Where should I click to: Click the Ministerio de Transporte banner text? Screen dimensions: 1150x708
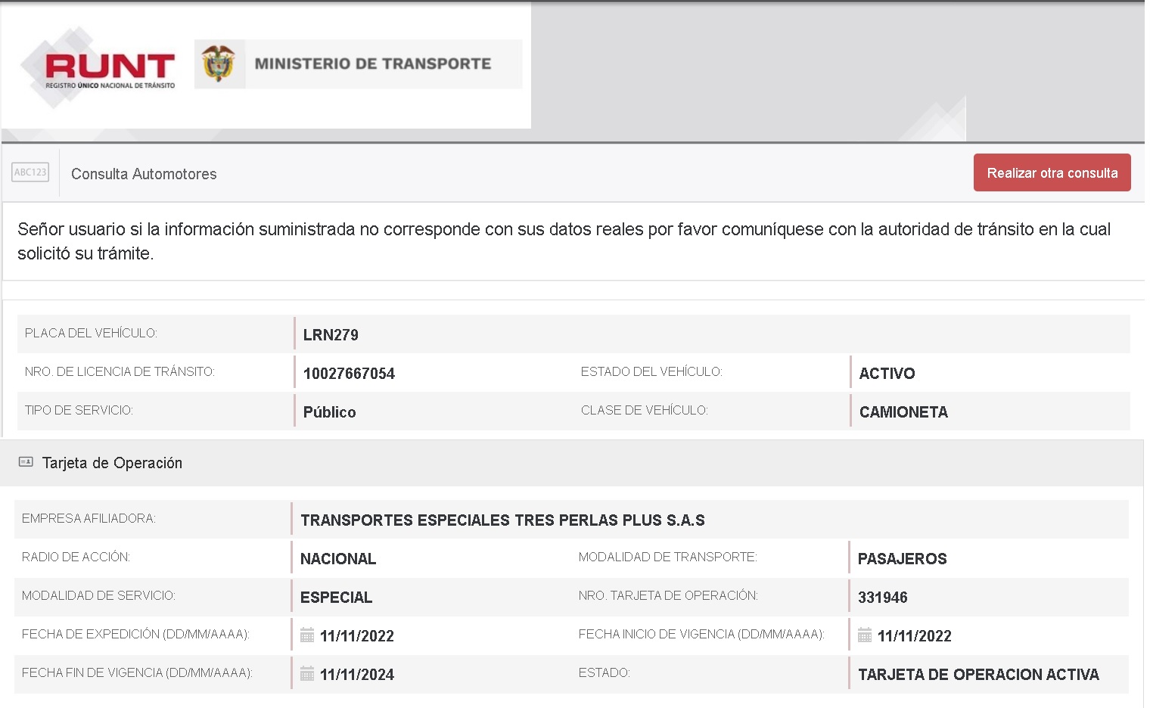point(372,64)
